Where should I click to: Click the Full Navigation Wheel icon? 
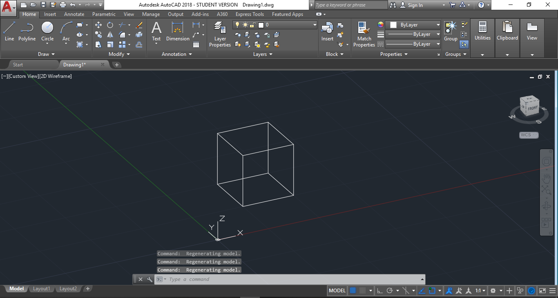546,162
